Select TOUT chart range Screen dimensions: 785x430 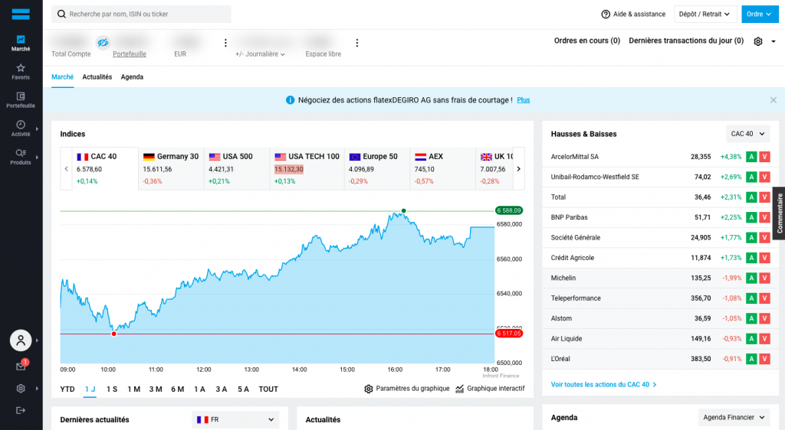coord(268,389)
